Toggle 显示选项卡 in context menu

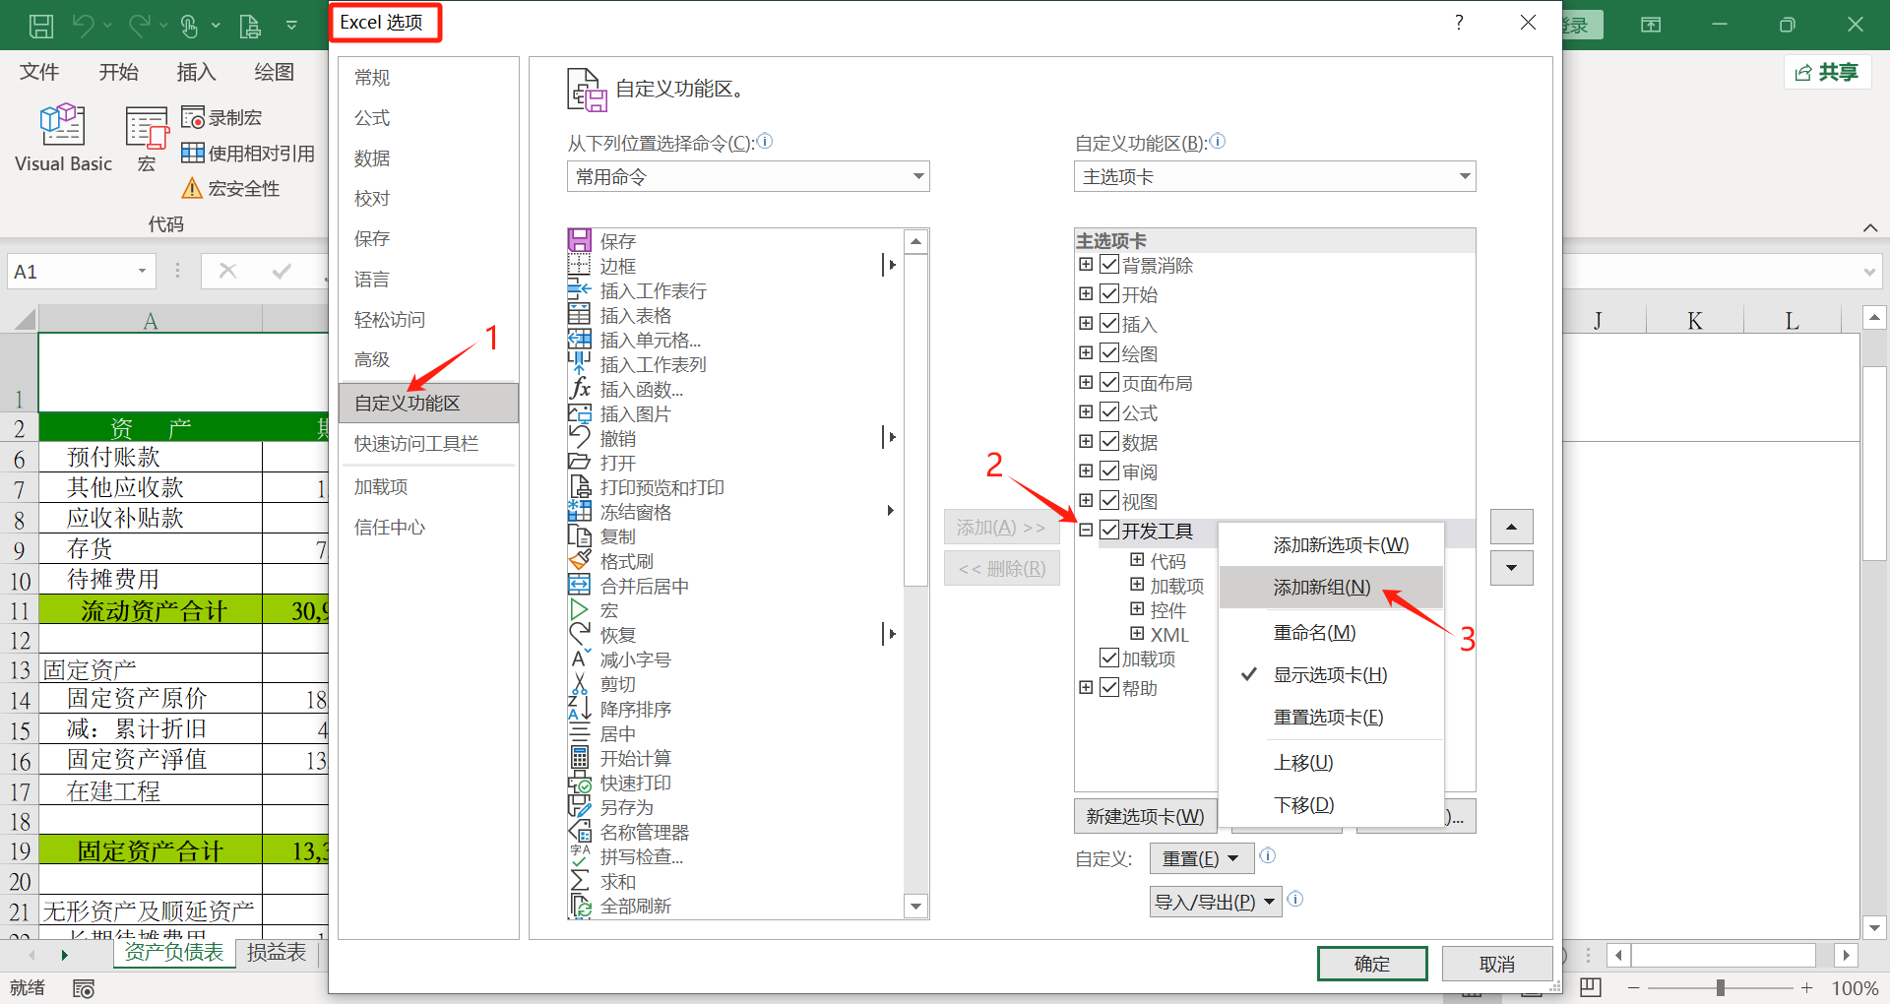click(x=1331, y=674)
